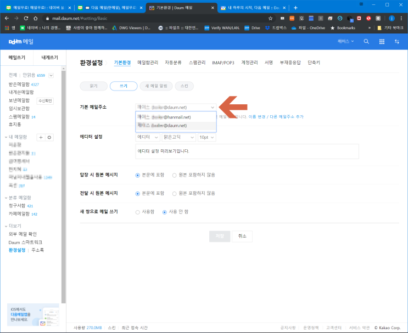Image resolution: width=408 pixels, height=333 pixels.
Task: Open Verify WAN/LAN bookmark
Action: [x=222, y=28]
